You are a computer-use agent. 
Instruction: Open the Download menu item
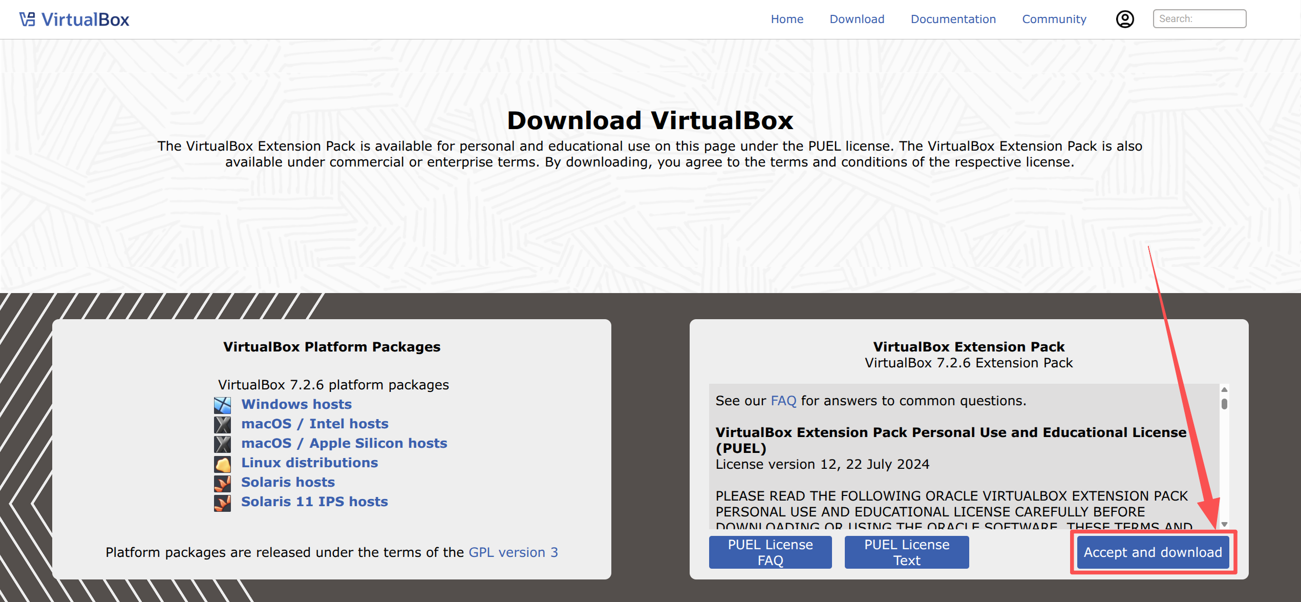(x=857, y=19)
